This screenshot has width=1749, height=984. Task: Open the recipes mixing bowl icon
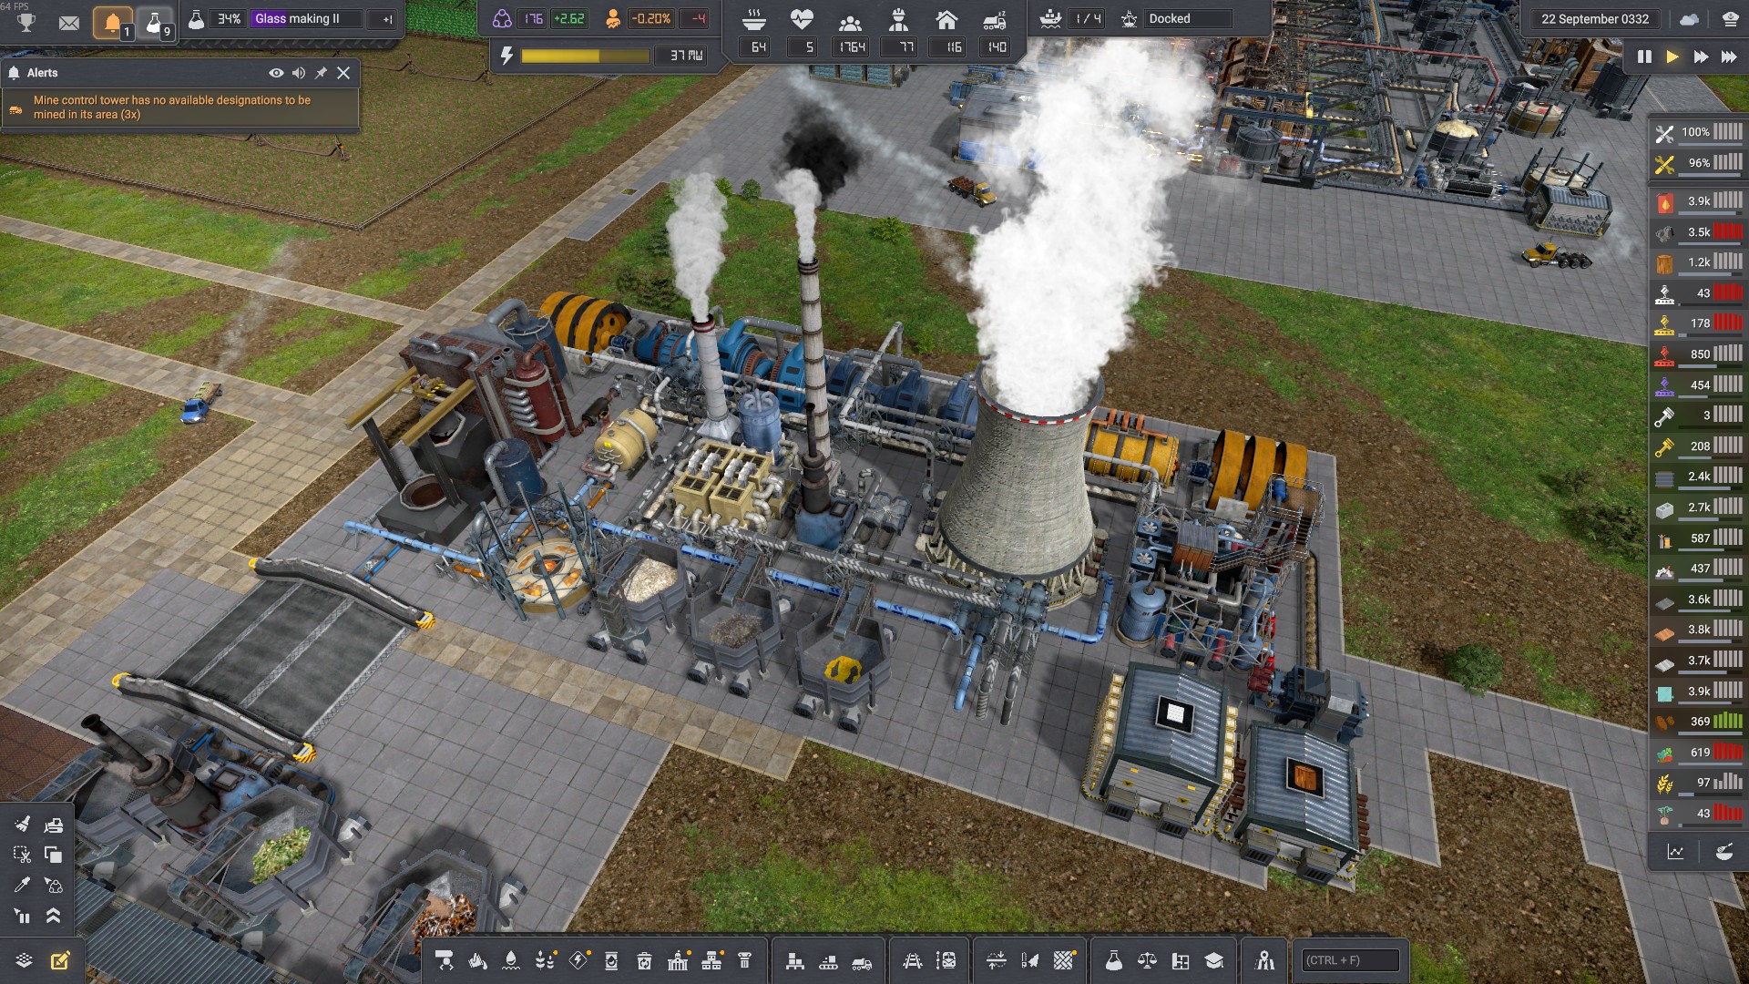pos(1723,852)
